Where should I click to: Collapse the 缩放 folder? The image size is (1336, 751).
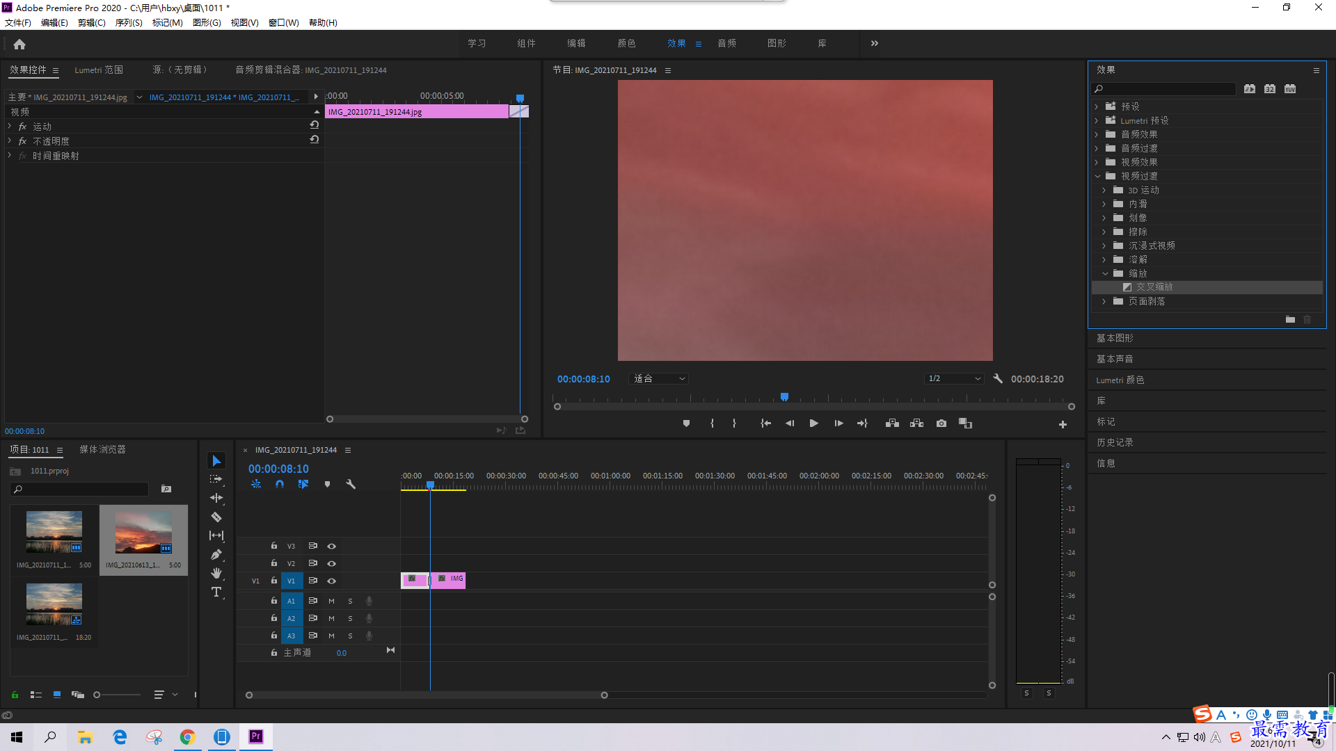pos(1105,273)
